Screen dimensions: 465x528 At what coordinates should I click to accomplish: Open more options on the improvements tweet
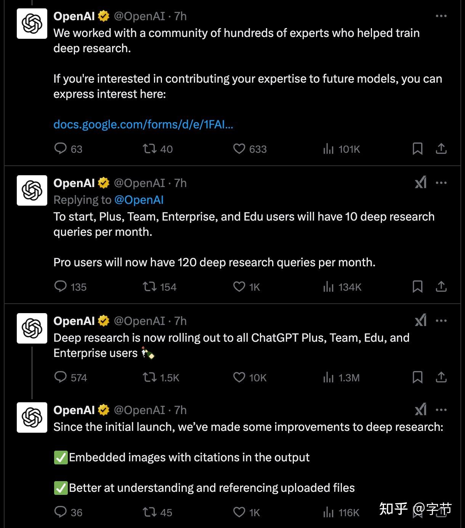click(441, 409)
